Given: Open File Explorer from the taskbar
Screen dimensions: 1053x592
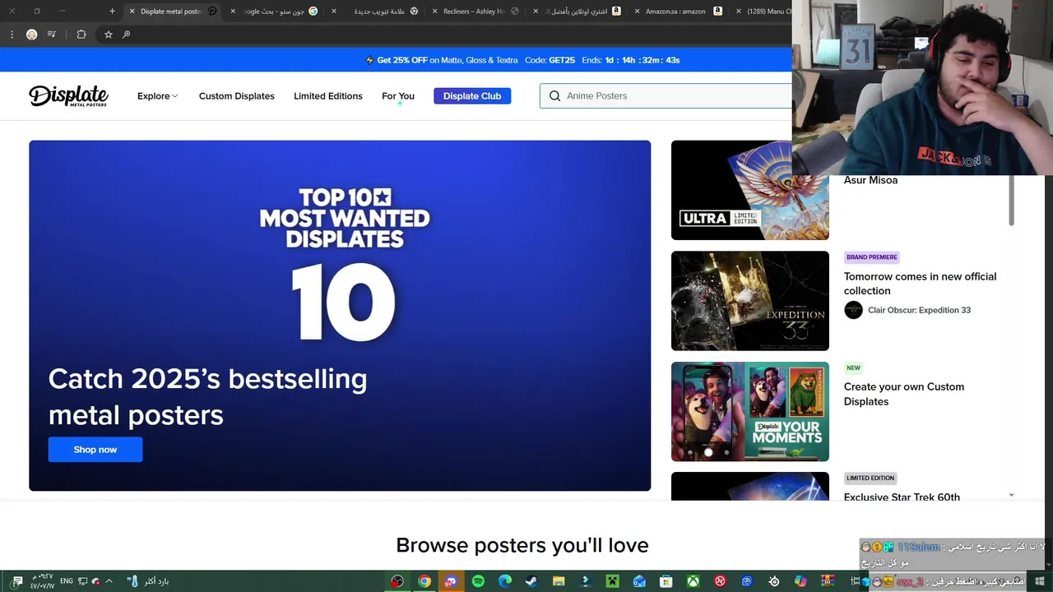Looking at the screenshot, I should click(x=559, y=581).
